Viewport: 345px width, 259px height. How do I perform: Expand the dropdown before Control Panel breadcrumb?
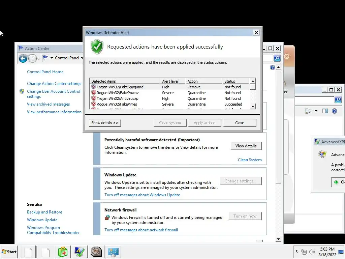click(52, 58)
